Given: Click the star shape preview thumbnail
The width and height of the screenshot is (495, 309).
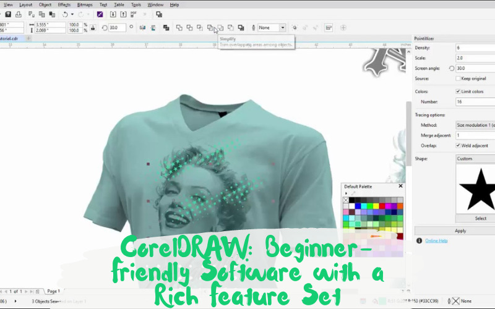Looking at the screenshot, I should pos(475,188).
